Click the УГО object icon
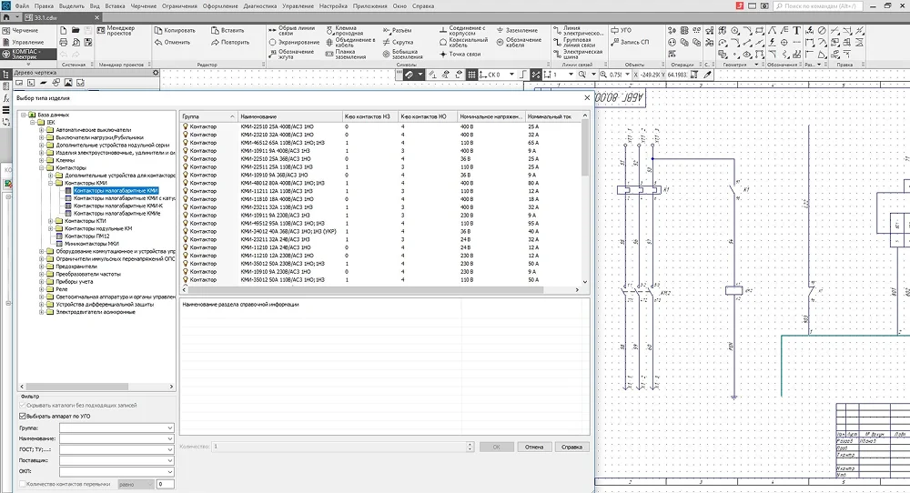Image resolution: width=910 pixels, height=493 pixels. [614, 30]
